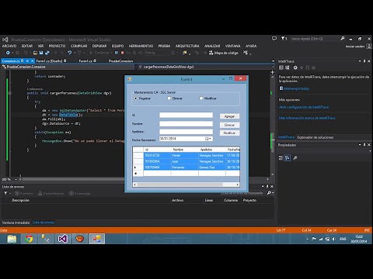Click Alphabetical sort icon in Propiedades panel
Image resolution: width=373 pixels, height=279 pixels.
click(x=288, y=157)
